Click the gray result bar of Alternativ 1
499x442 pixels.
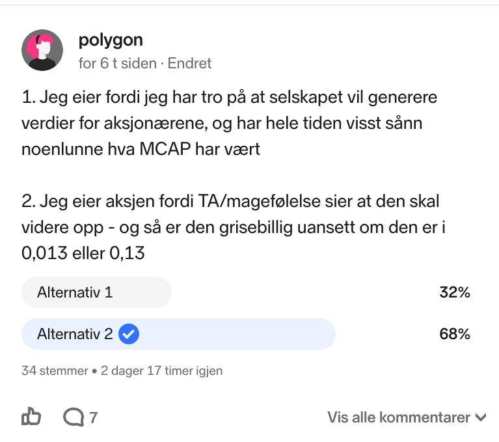click(x=97, y=292)
